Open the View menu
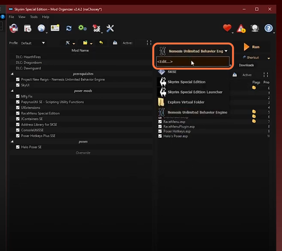Image resolution: width=282 pixels, height=251 pixels. pyautogui.click(x=22, y=17)
